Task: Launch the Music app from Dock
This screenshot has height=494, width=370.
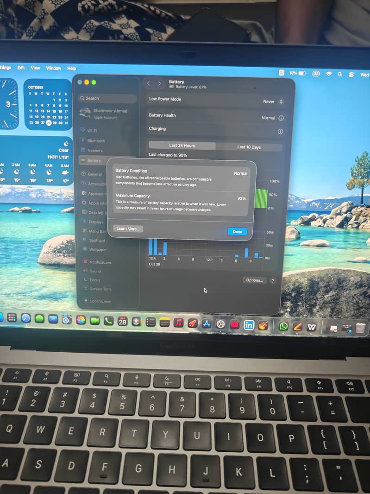Action: point(179,323)
